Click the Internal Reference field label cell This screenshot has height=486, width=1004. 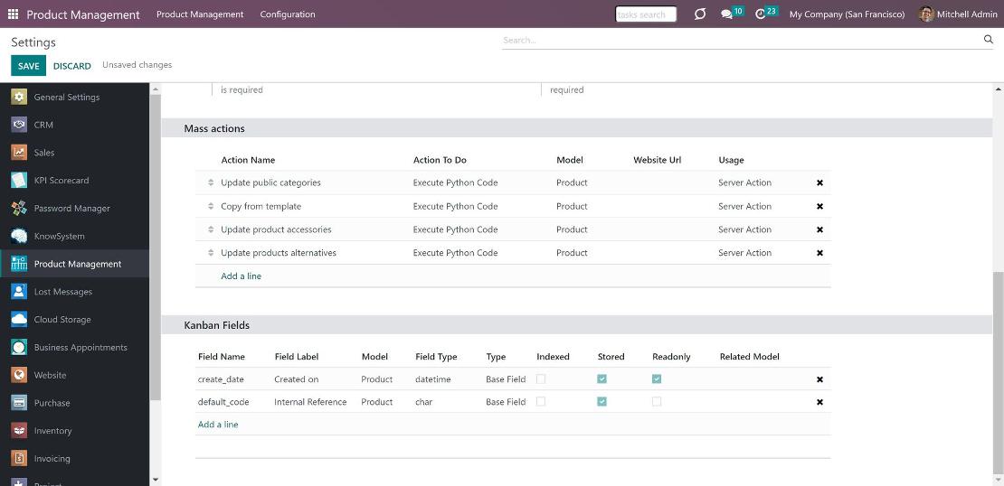[x=310, y=402]
